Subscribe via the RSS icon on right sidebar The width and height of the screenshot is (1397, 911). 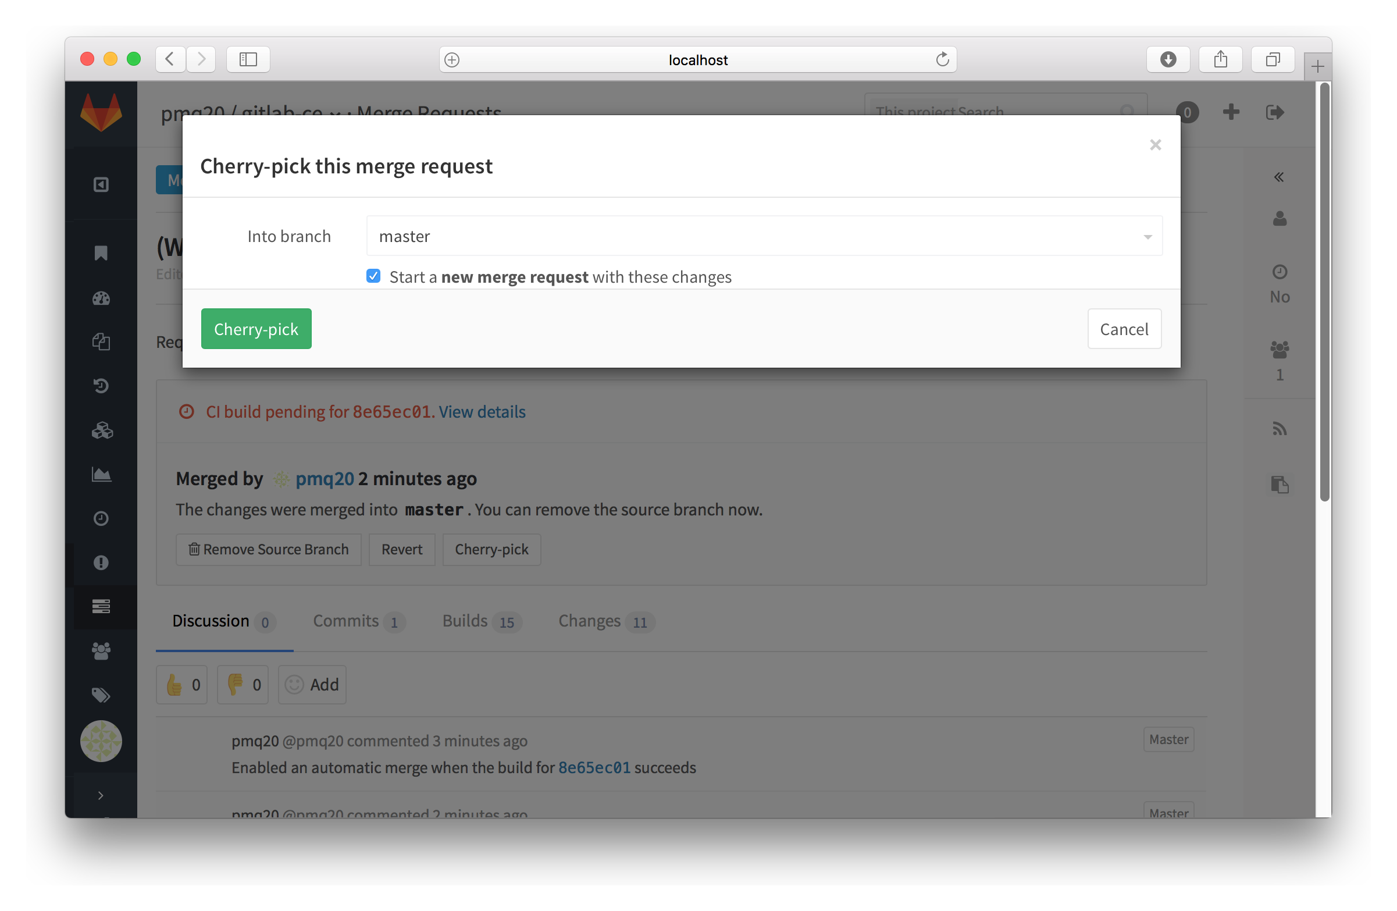1280,429
